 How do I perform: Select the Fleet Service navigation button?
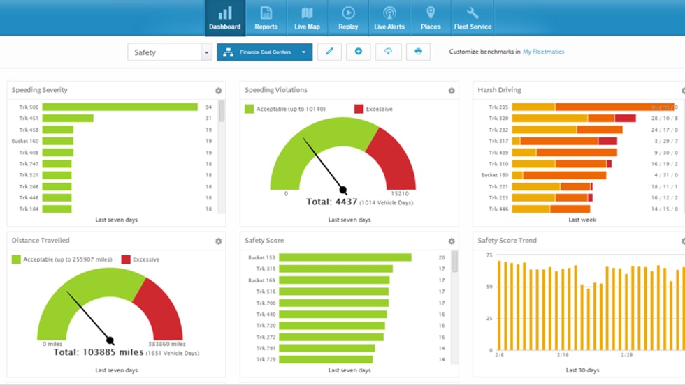tap(473, 18)
